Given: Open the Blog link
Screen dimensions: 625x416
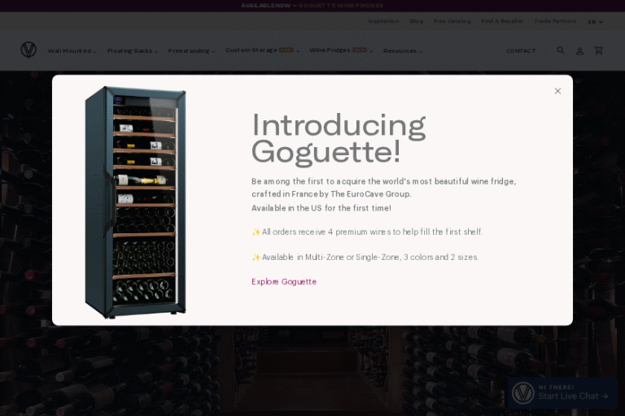Looking at the screenshot, I should (416, 21).
